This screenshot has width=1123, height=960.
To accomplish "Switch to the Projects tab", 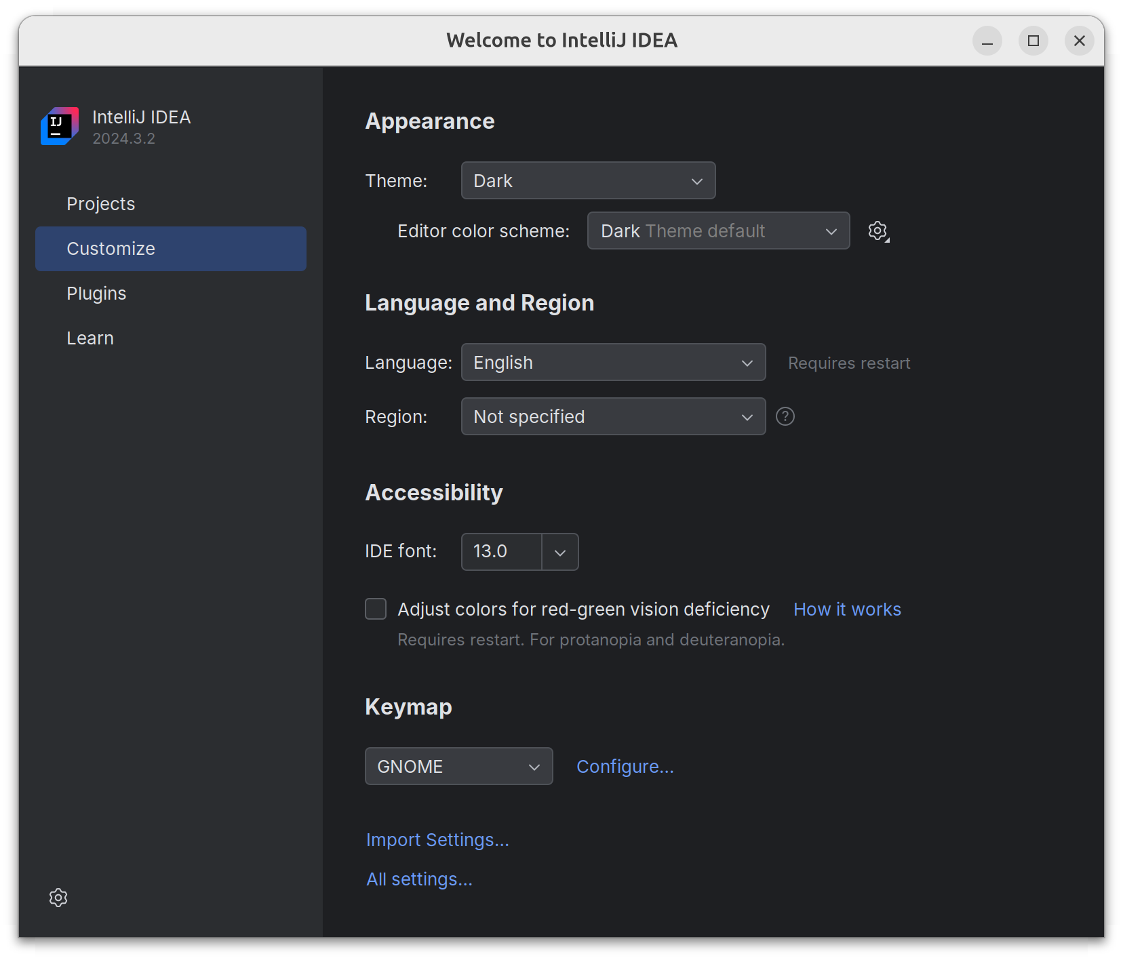I will (101, 204).
